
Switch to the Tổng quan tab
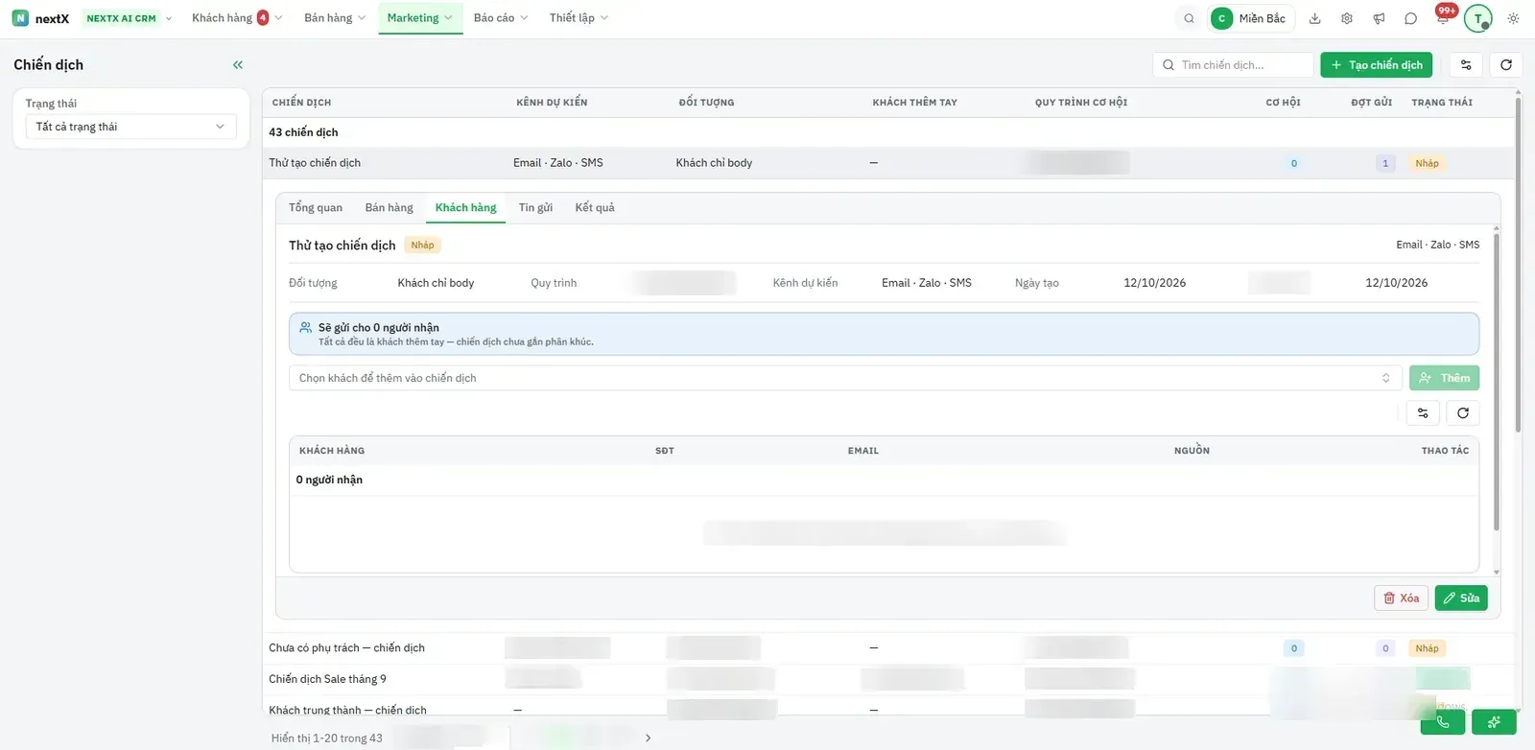(316, 207)
